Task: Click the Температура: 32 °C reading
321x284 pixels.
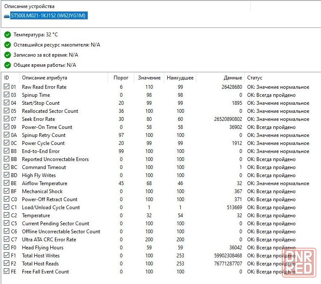Action: 35,35
